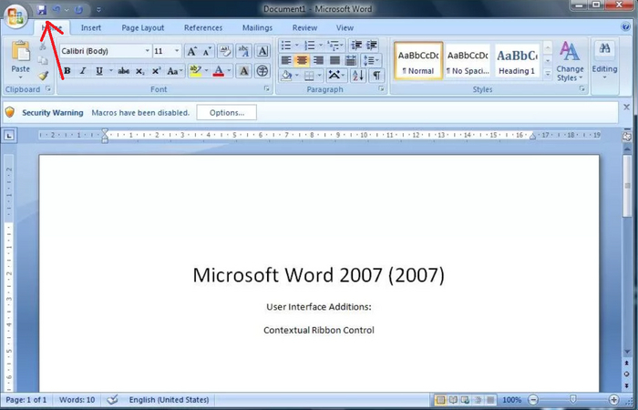Click the vertical scrollbar thumb
Viewport: 638px width, 410px height.
[x=627, y=185]
